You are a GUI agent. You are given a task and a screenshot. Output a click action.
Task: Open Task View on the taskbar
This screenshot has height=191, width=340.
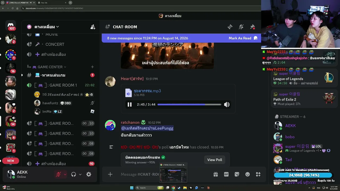[x=168, y=188]
